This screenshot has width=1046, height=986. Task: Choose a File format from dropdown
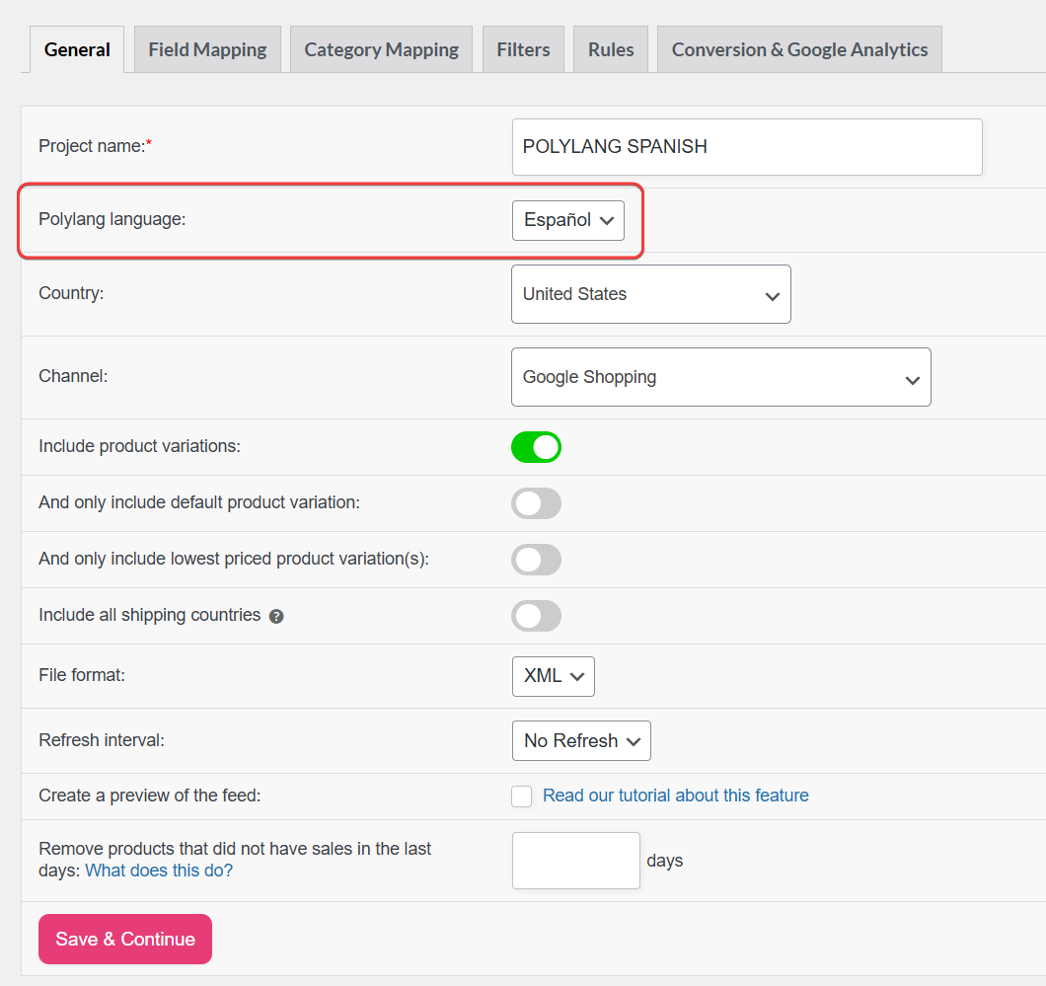click(x=553, y=676)
